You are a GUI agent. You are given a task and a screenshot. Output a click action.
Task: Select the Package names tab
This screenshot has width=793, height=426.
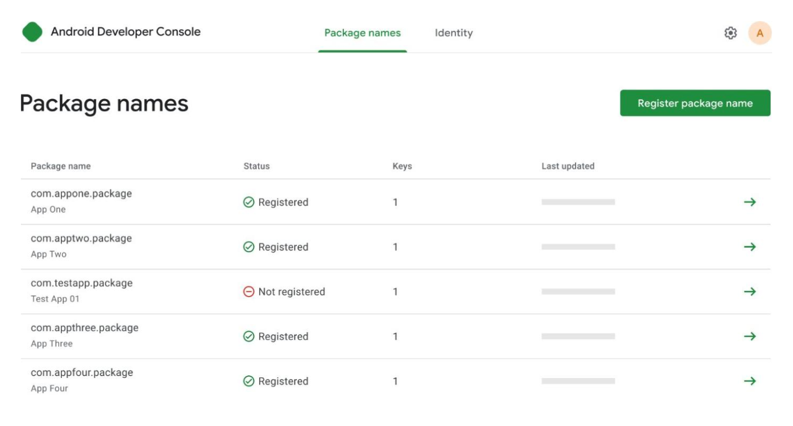(362, 33)
